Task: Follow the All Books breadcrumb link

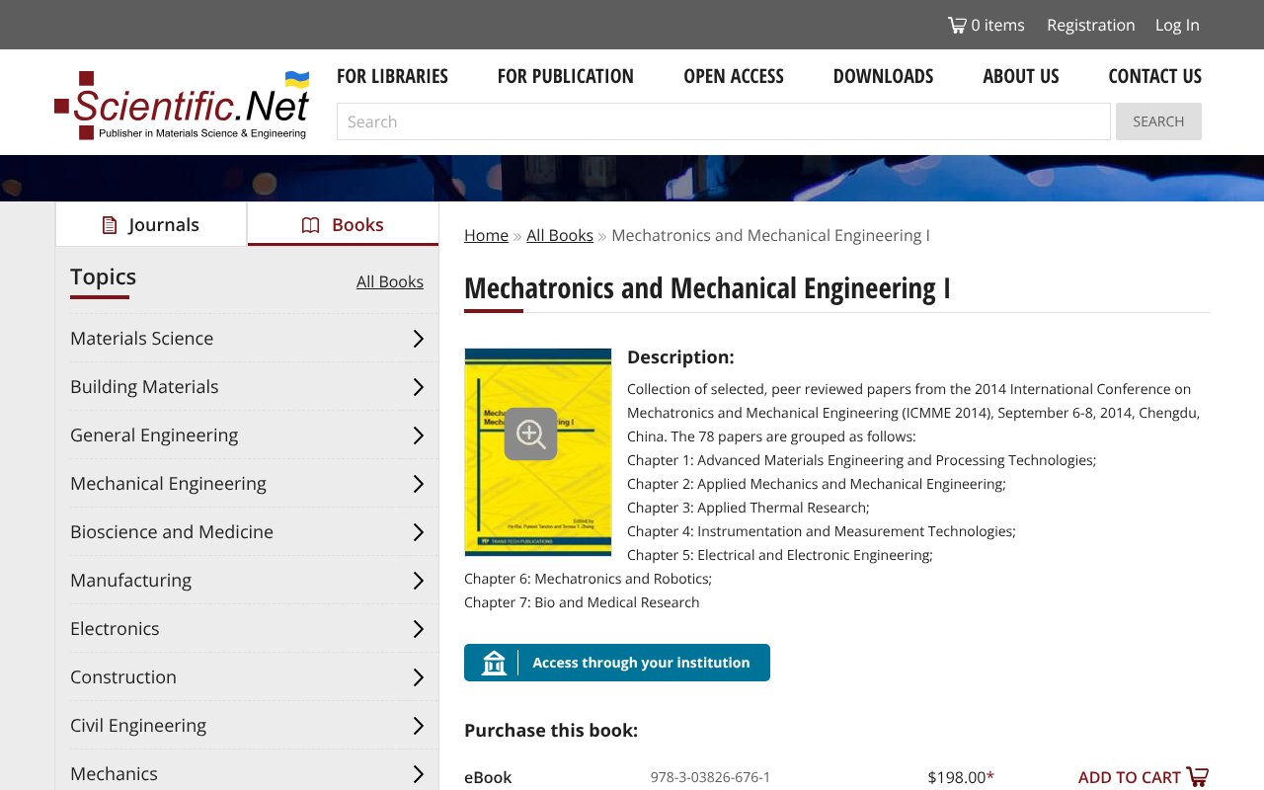Action: click(x=560, y=235)
